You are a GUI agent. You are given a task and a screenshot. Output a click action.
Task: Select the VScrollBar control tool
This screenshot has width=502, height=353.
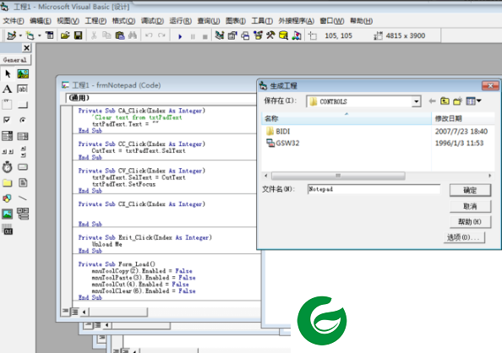click(x=23, y=151)
